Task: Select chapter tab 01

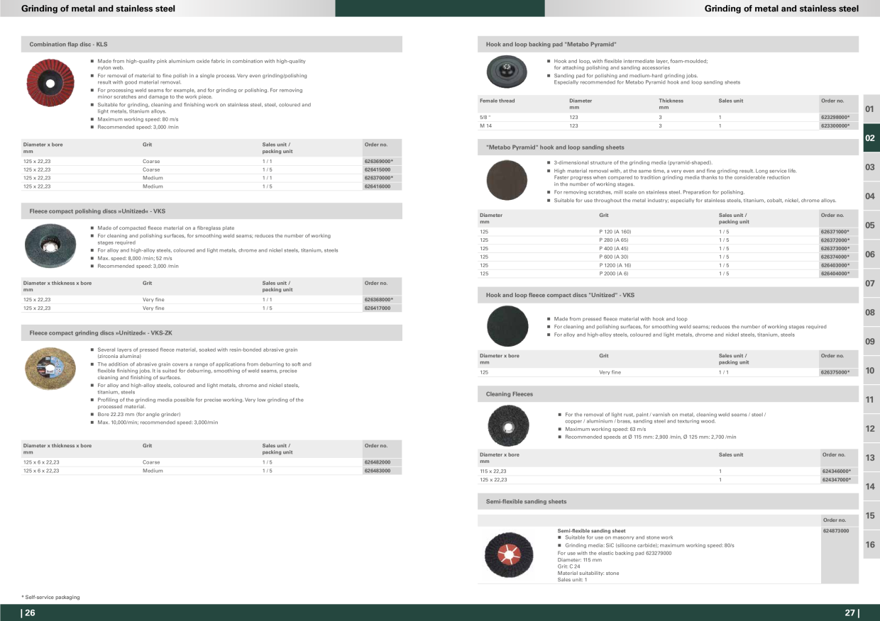Action: pos(871,108)
